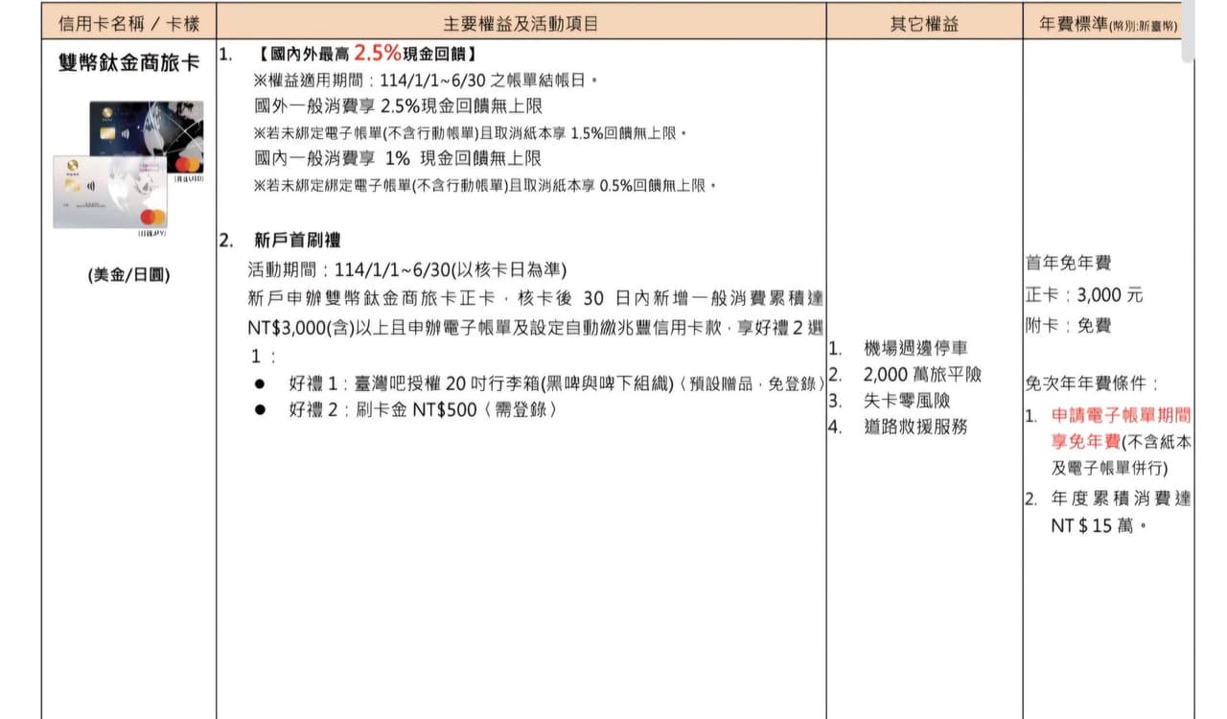The height and width of the screenshot is (719, 1227).
Task: Click the red 申請電子帳單期間 text
Action: click(x=1121, y=416)
